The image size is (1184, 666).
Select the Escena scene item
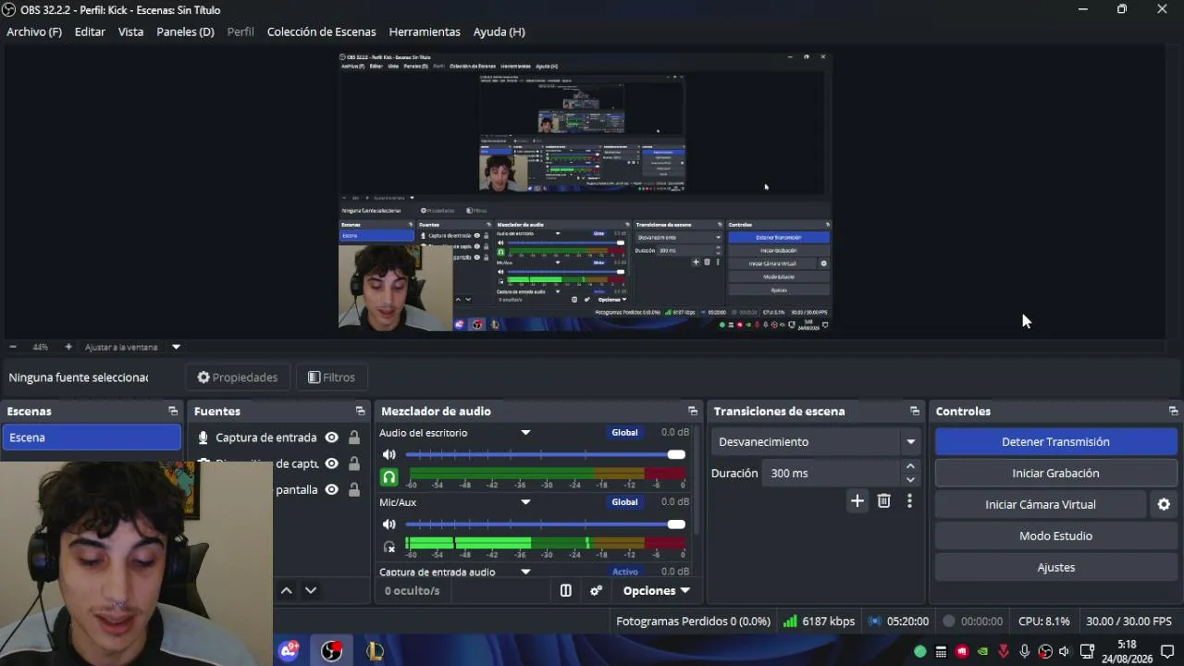pos(92,438)
